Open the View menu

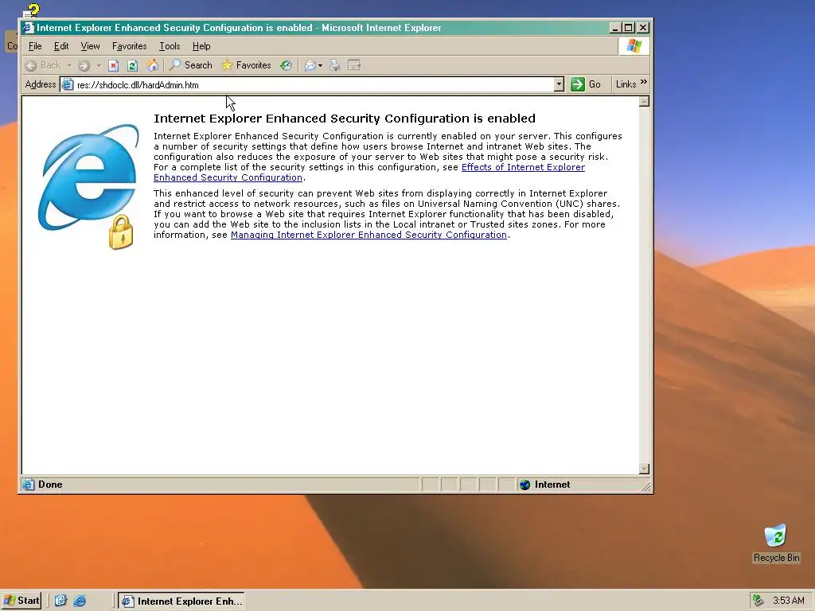tap(91, 46)
